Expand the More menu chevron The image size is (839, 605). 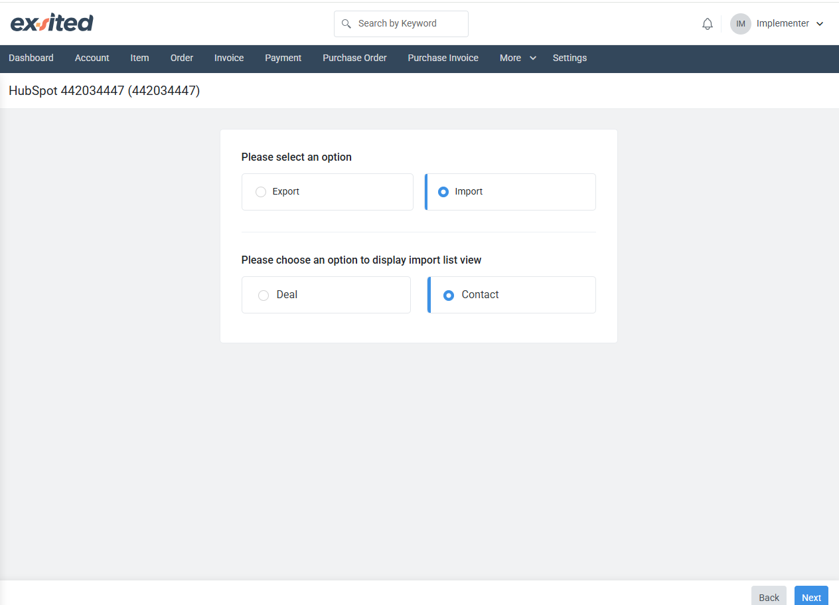(533, 58)
